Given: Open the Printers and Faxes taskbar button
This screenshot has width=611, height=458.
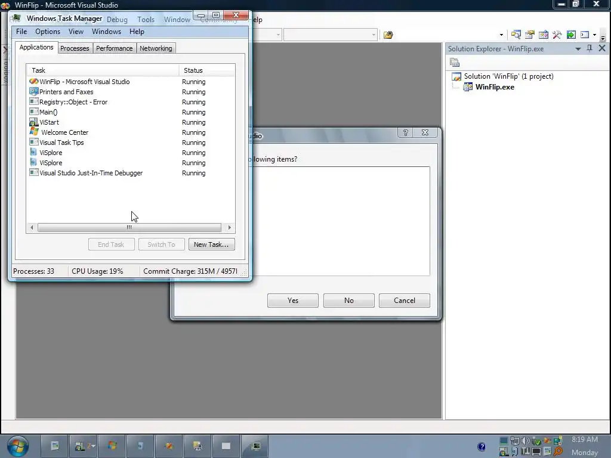Looking at the screenshot, I should tap(198, 446).
